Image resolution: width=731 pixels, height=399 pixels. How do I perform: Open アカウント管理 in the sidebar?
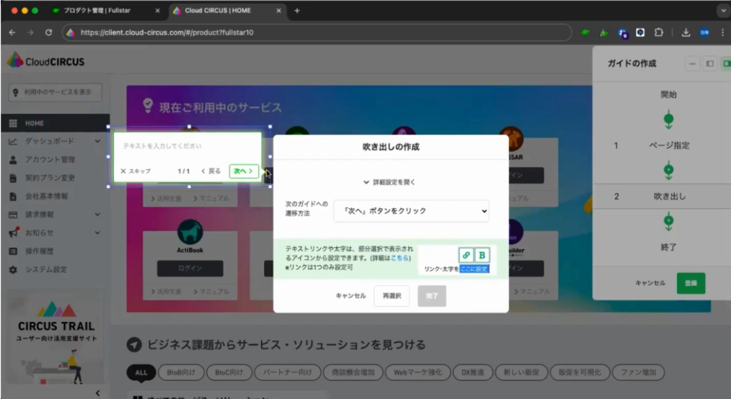point(50,159)
